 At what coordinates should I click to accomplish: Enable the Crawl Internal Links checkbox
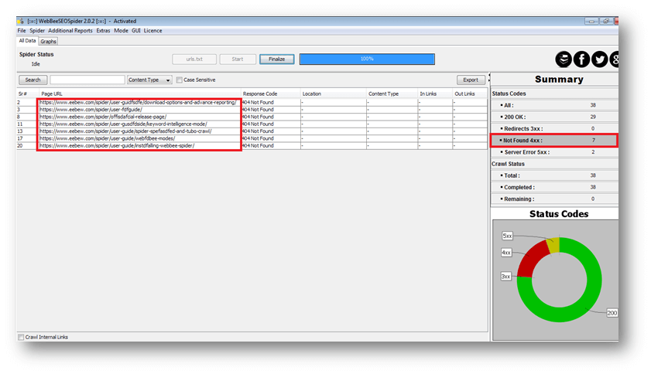click(x=21, y=337)
